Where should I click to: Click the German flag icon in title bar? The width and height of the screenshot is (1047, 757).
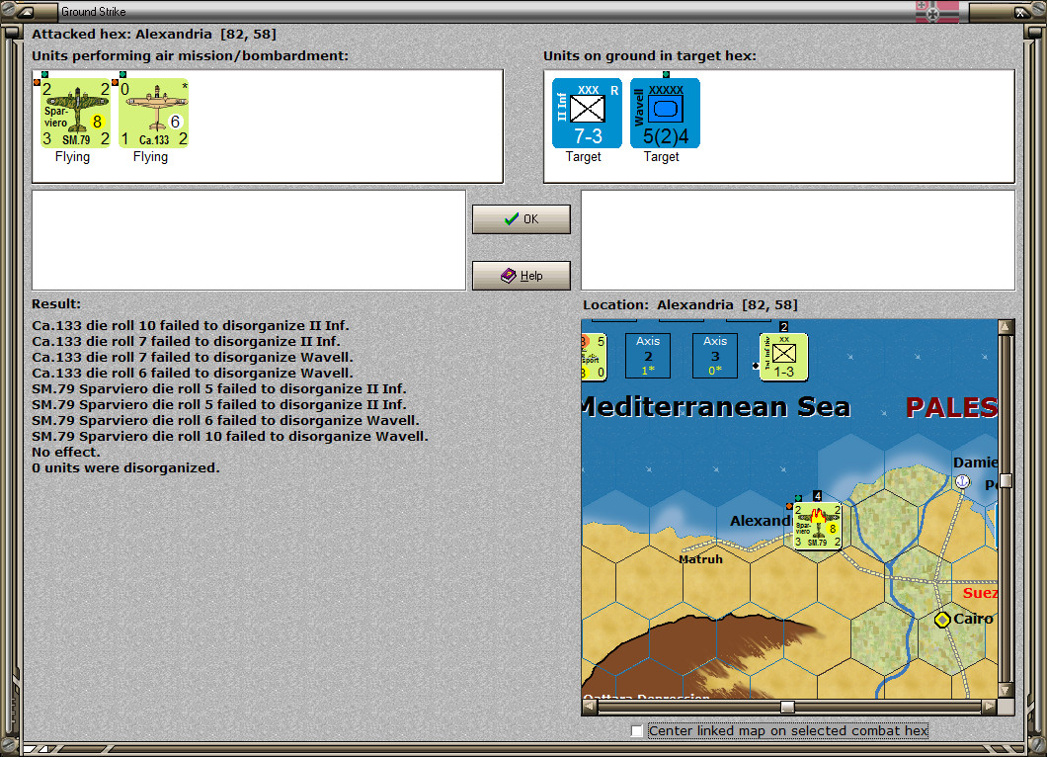pyautogui.click(x=936, y=11)
